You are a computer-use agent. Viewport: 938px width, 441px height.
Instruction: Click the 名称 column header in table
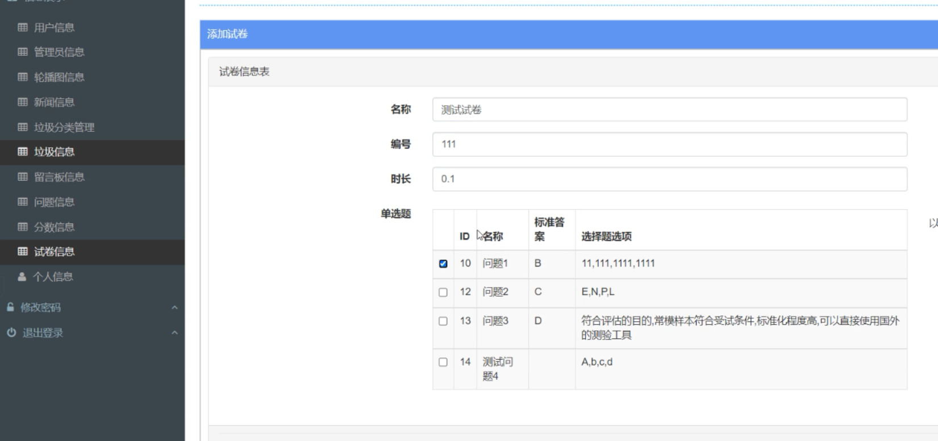(x=493, y=236)
